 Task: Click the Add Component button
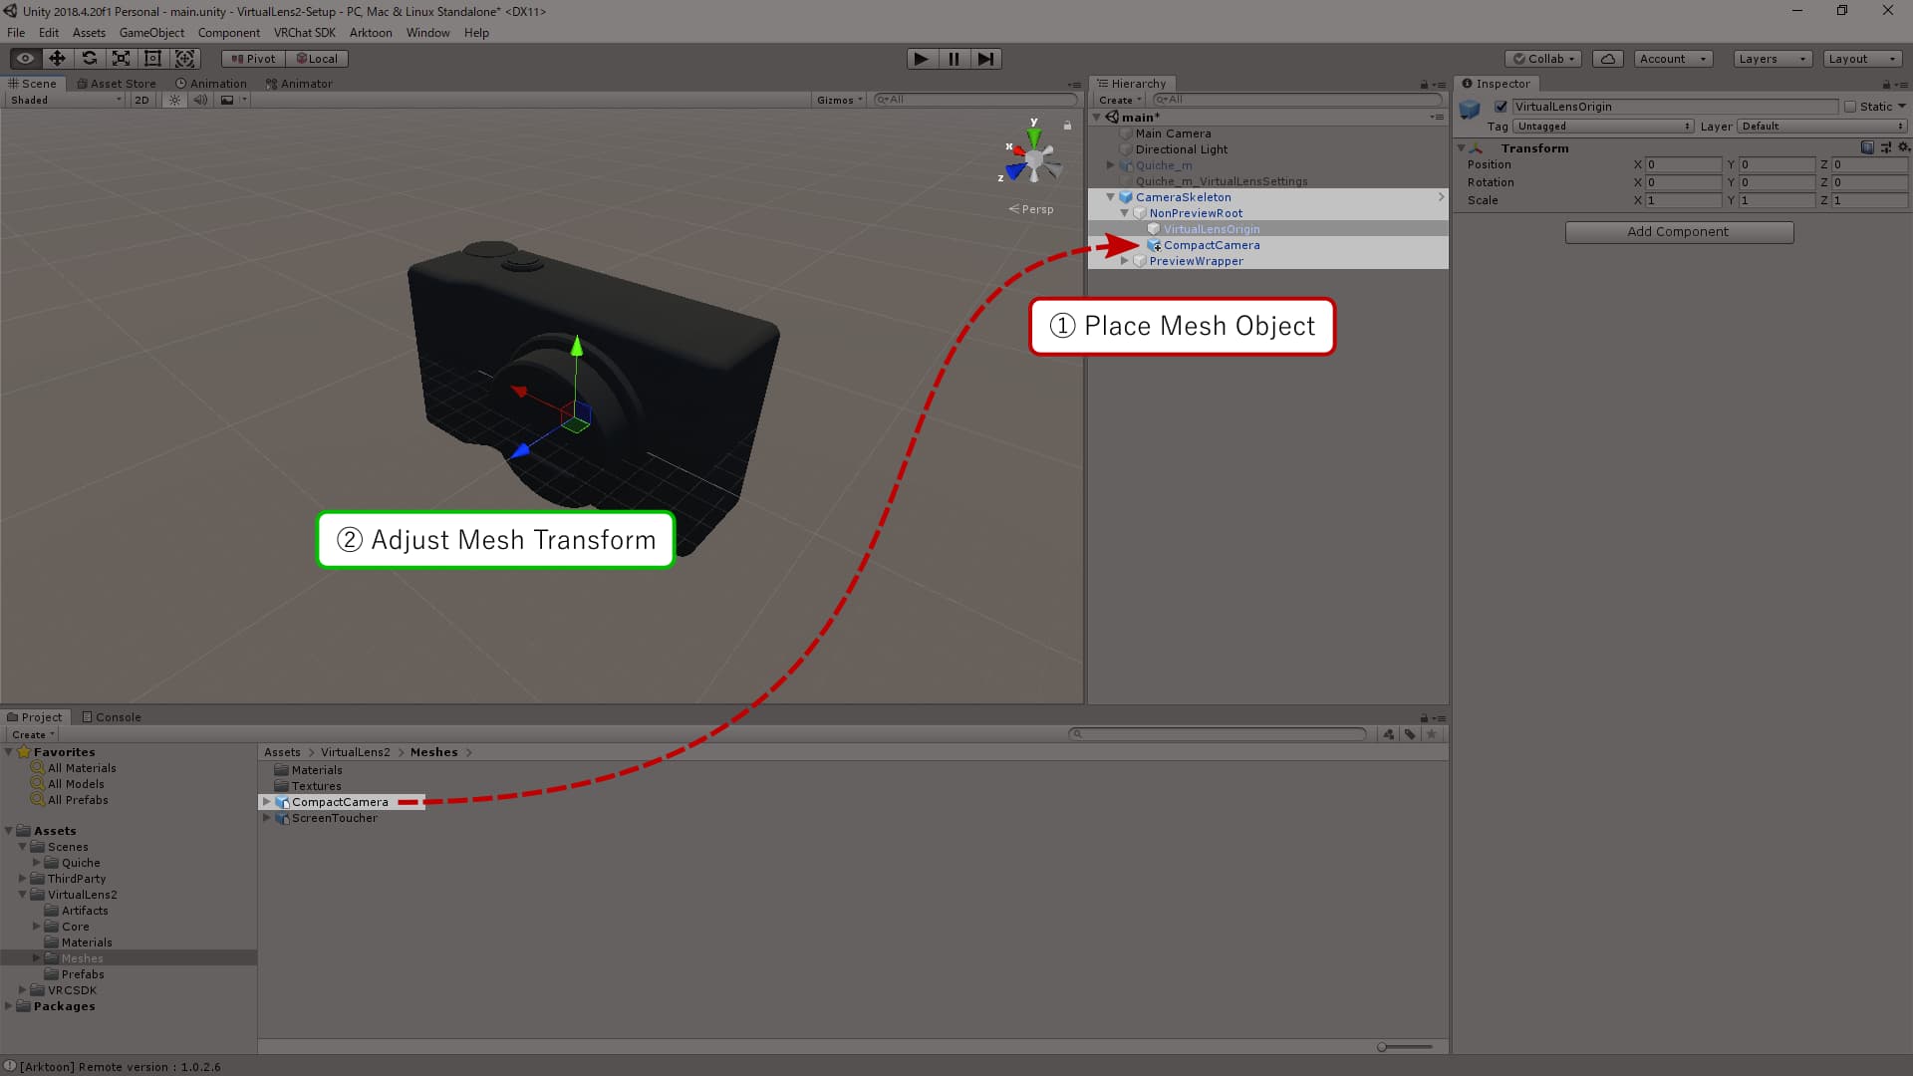(1679, 232)
